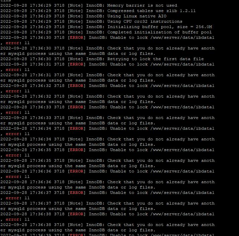The height and width of the screenshot is (236, 239).
Task: Click the red ERROR tag at 17:36:30
Action: [77, 38]
